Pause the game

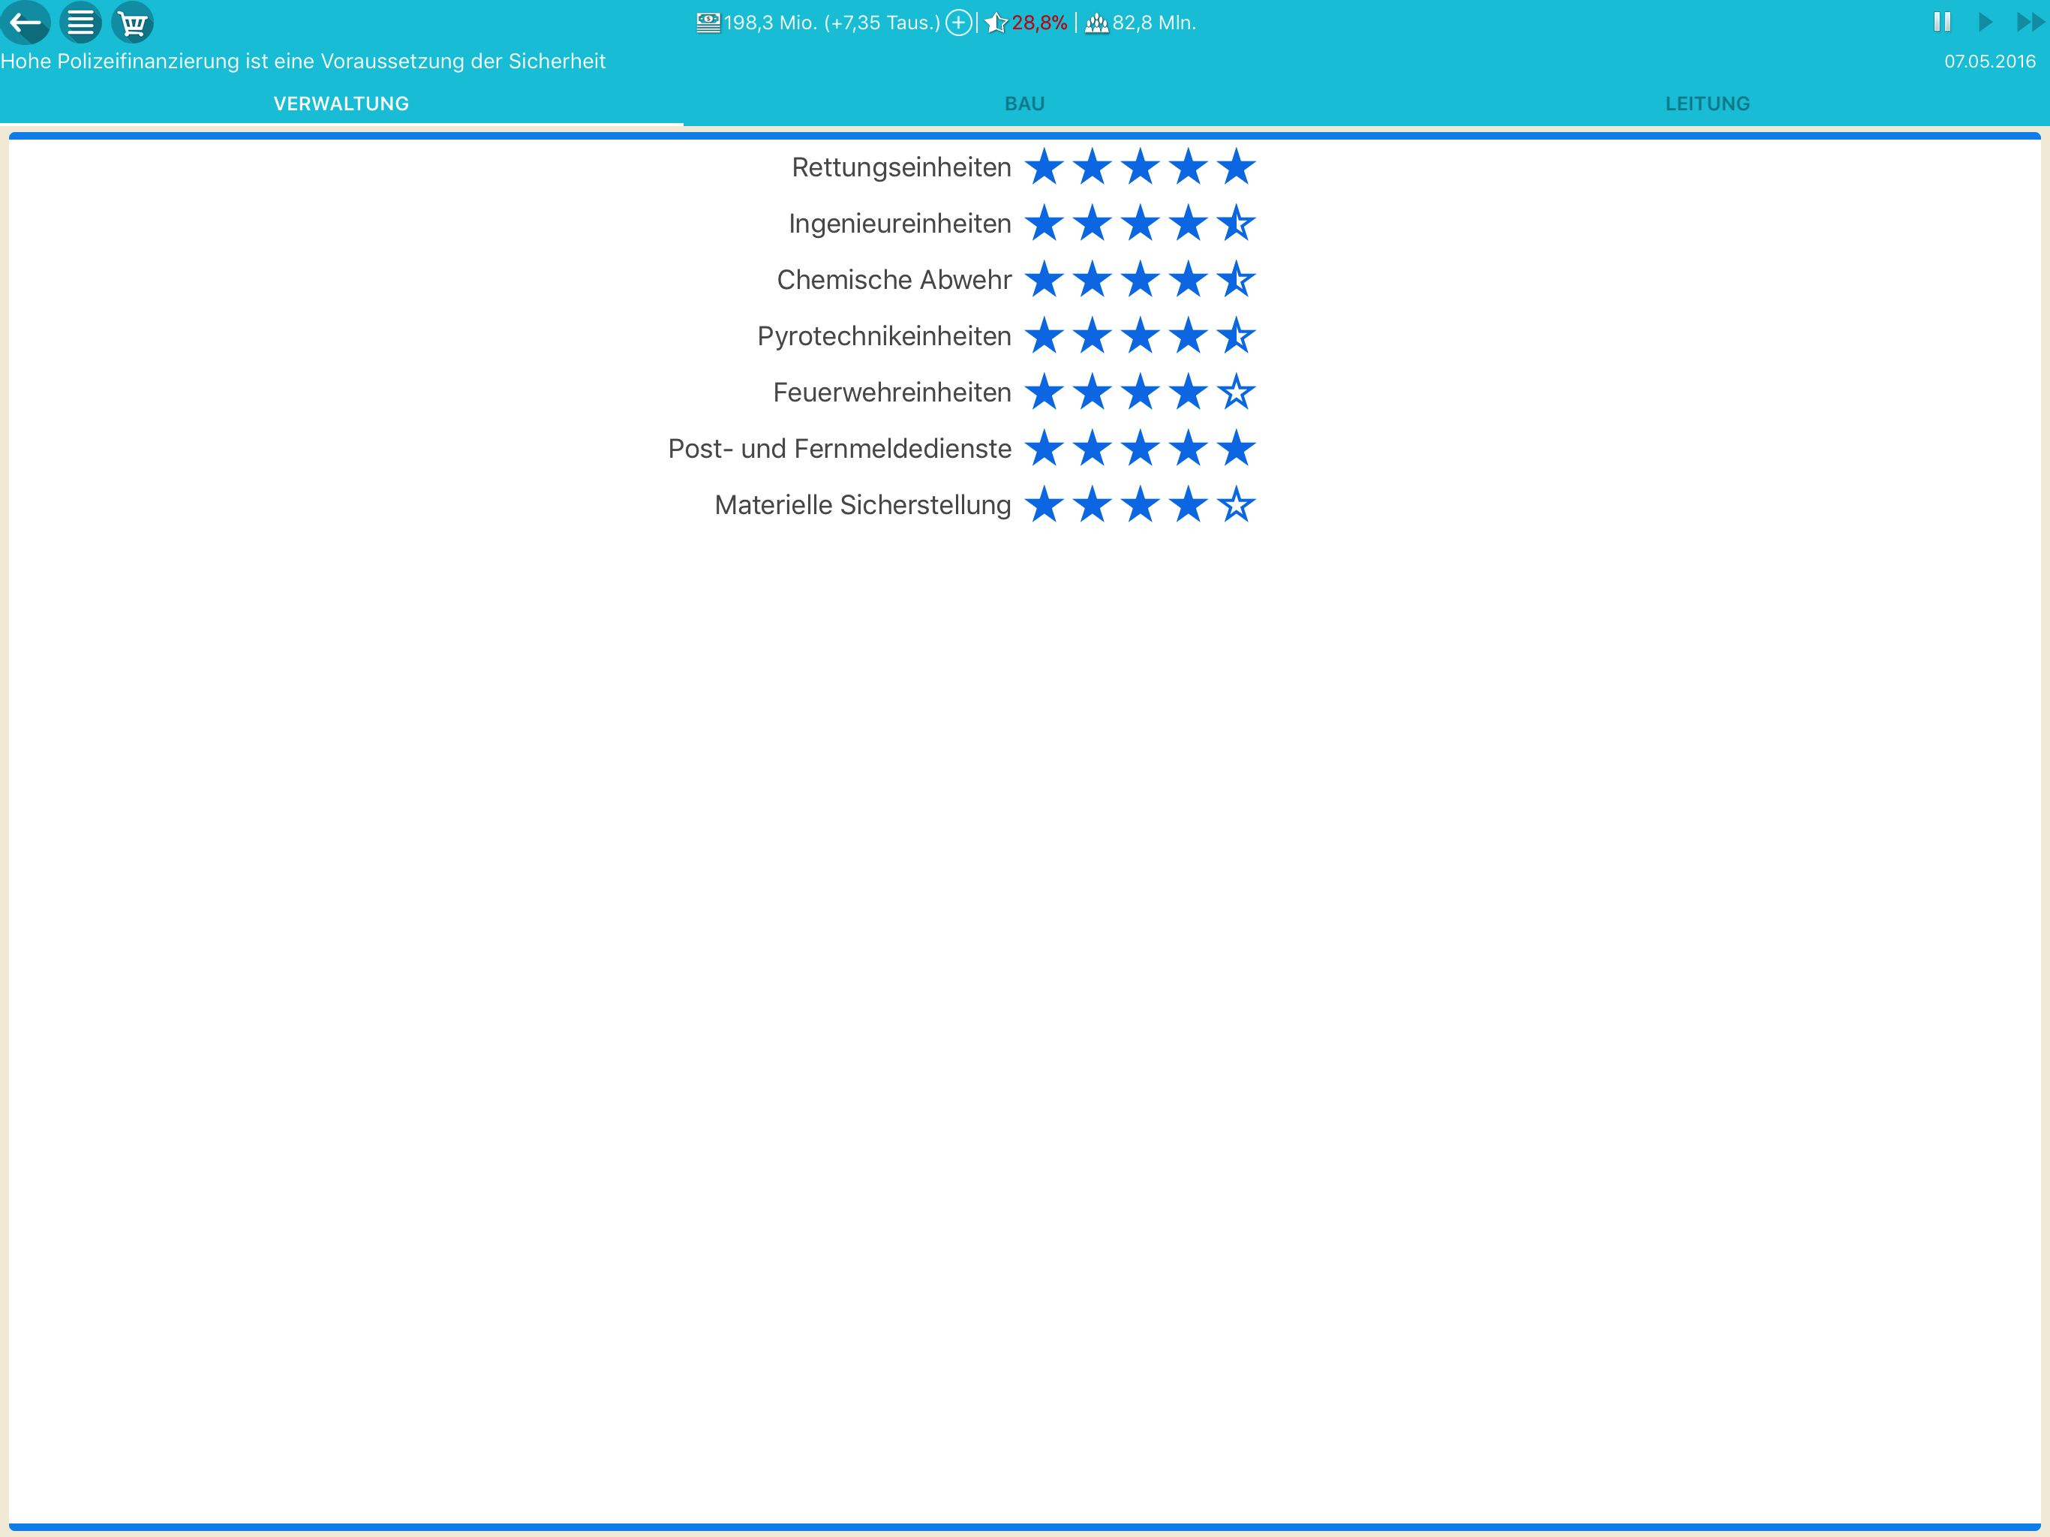1941,21
